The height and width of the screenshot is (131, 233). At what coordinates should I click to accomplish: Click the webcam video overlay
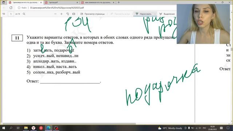[x=203, y=24]
